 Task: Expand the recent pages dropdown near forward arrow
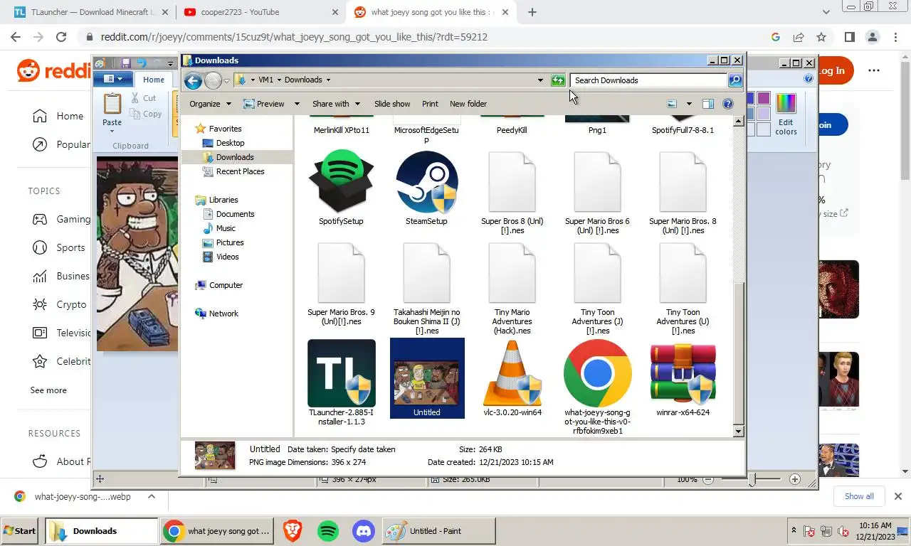click(227, 81)
